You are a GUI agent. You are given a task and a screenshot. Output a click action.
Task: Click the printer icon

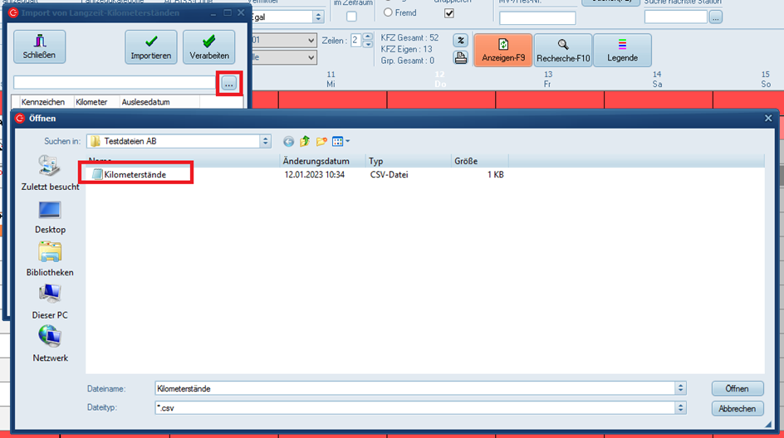[461, 58]
